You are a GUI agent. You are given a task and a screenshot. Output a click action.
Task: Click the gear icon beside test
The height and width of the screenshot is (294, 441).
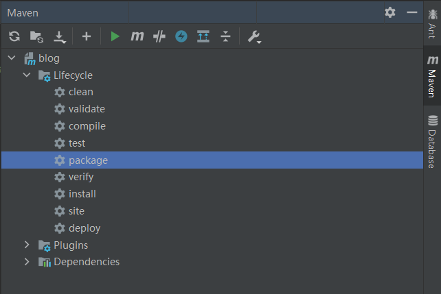(x=60, y=143)
